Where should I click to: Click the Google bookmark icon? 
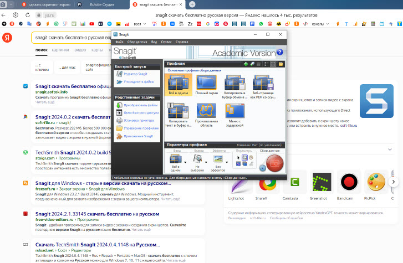click(x=208, y=24)
